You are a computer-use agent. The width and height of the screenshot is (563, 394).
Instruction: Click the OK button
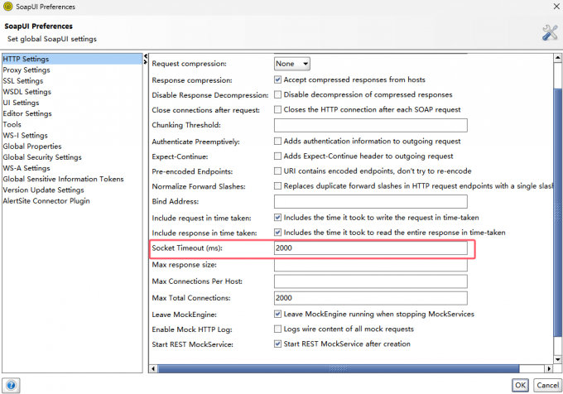520,386
